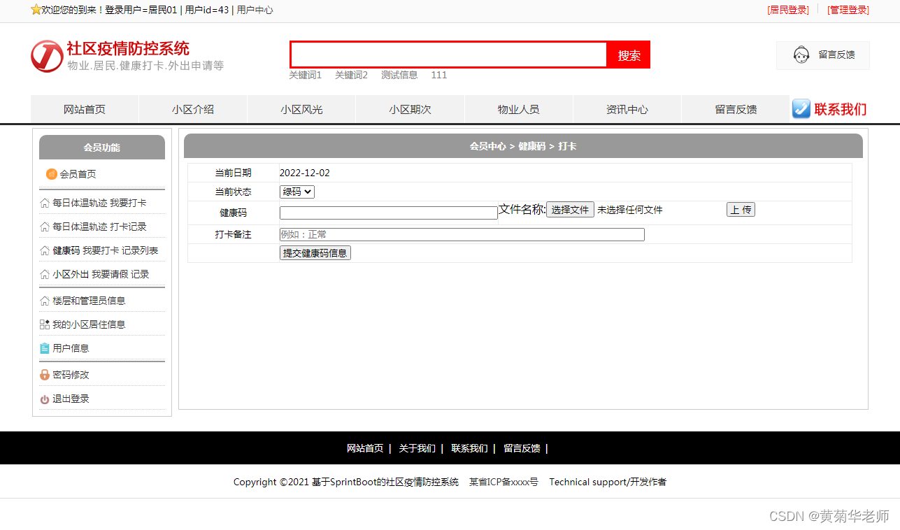Switch to 资讯中心 navigation tab
The width and height of the screenshot is (900, 530).
click(627, 109)
